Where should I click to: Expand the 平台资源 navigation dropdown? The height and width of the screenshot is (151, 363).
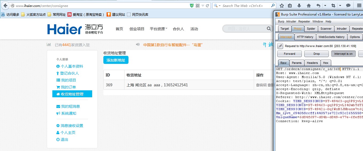(159, 29)
